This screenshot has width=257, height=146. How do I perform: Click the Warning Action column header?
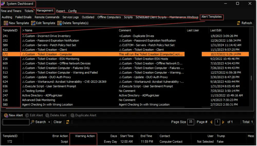pyautogui.click(x=85, y=136)
